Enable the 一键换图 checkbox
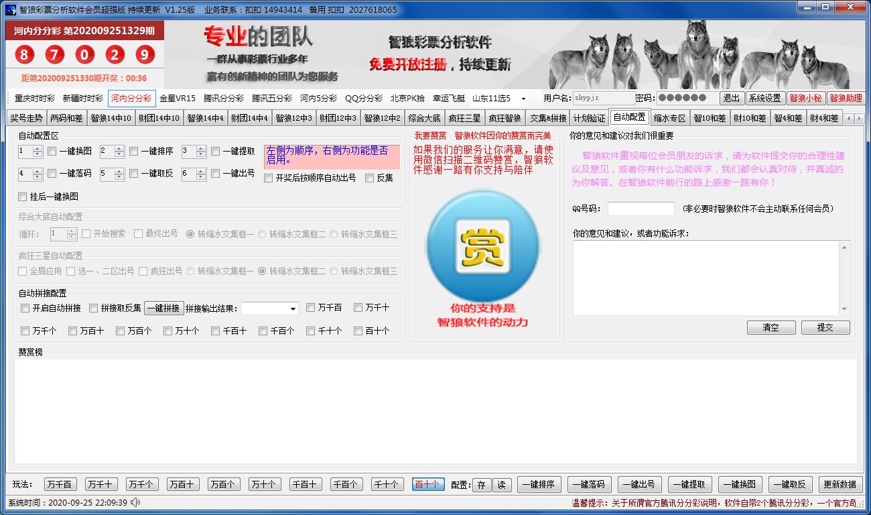 coord(52,152)
